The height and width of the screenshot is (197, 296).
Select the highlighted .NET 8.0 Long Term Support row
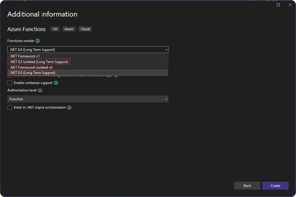(x=33, y=72)
